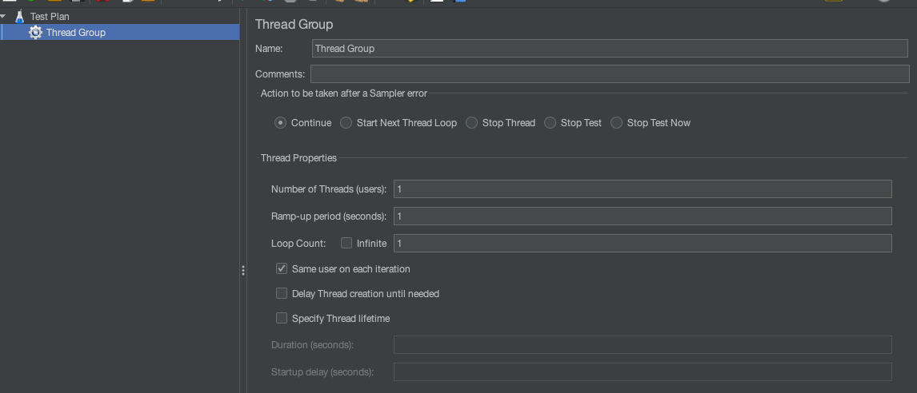Viewport: 917px width, 393px height.
Task: Click the Duration (seconds) field
Action: (x=643, y=344)
